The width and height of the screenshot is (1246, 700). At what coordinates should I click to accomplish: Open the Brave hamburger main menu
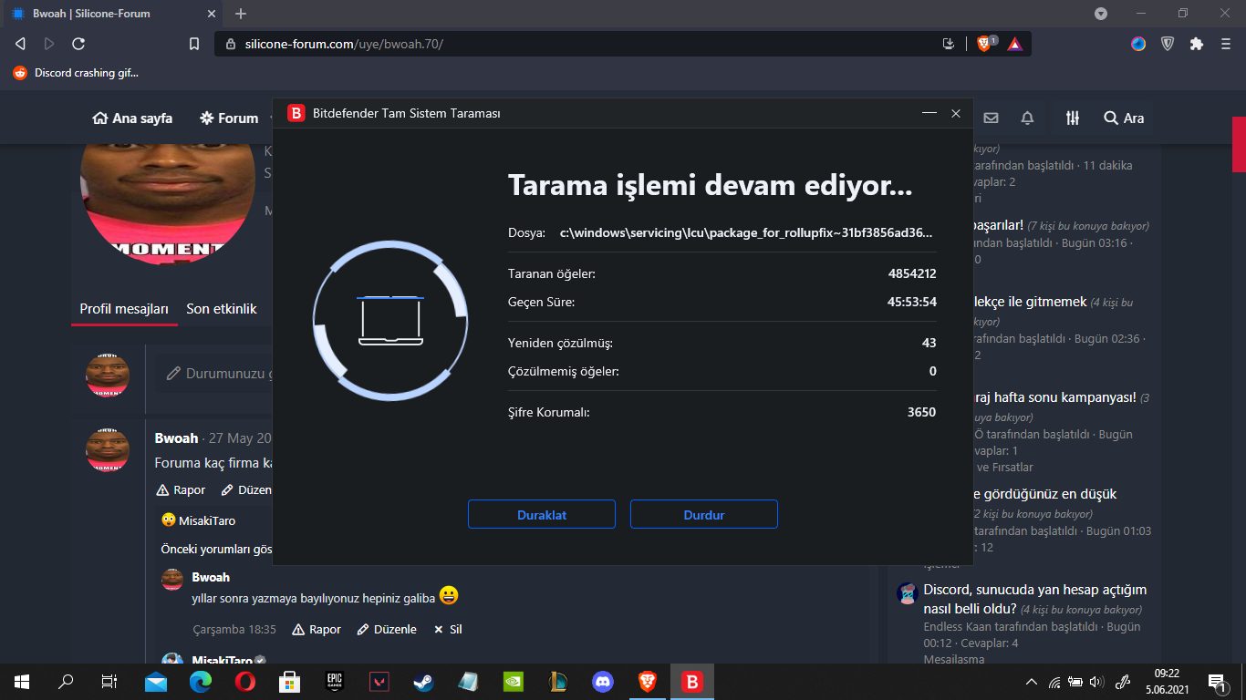tap(1226, 43)
